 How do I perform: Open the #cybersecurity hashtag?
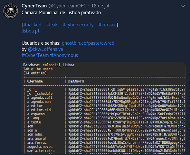pos(78,25)
